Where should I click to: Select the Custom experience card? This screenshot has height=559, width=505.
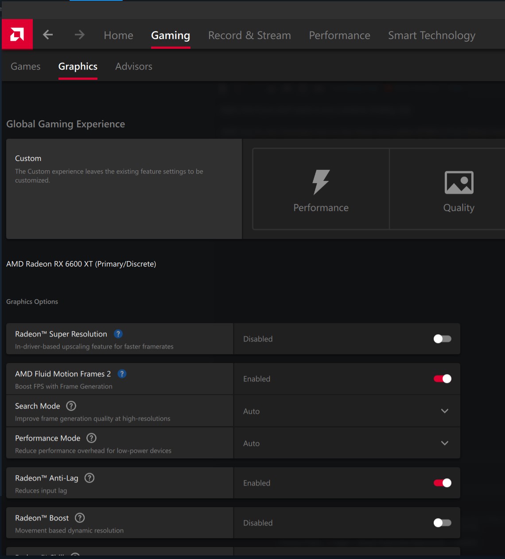[x=124, y=189]
